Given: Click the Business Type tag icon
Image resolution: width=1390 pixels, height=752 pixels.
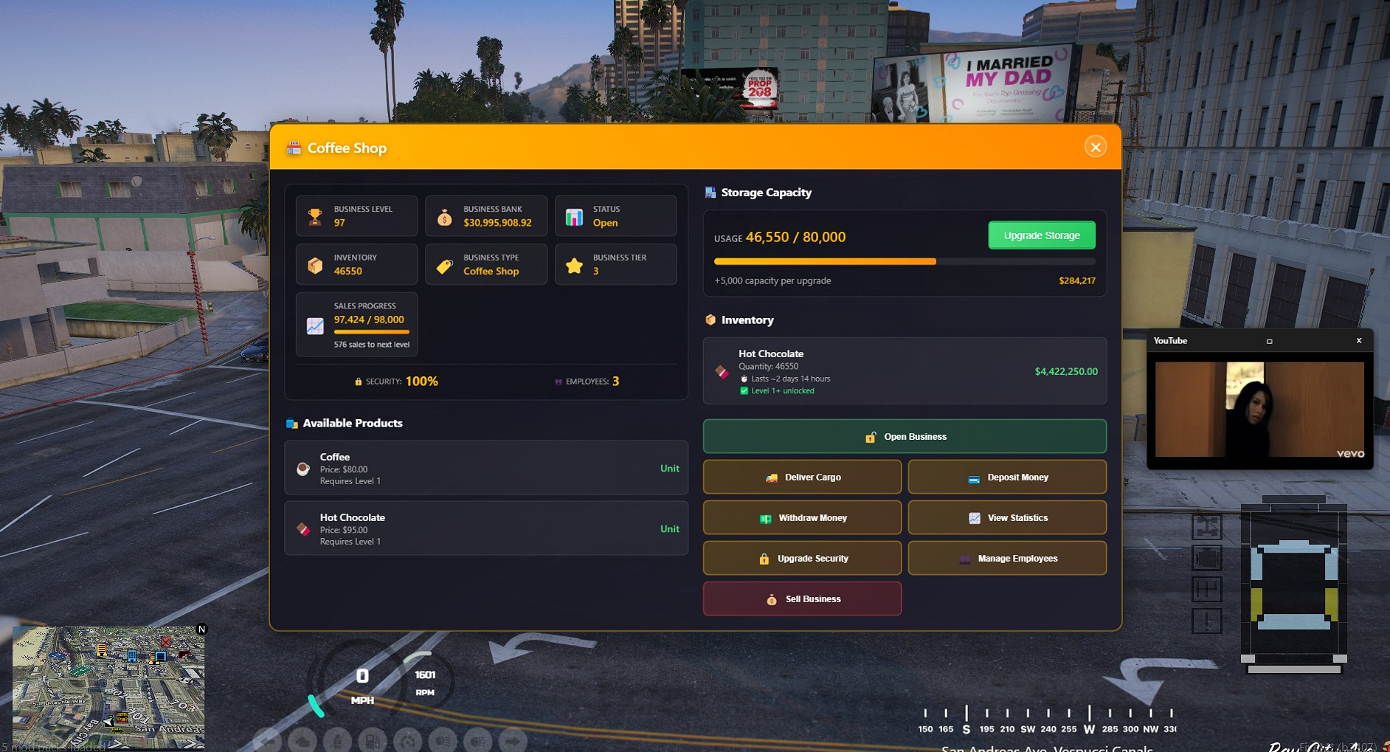Looking at the screenshot, I should (x=444, y=265).
